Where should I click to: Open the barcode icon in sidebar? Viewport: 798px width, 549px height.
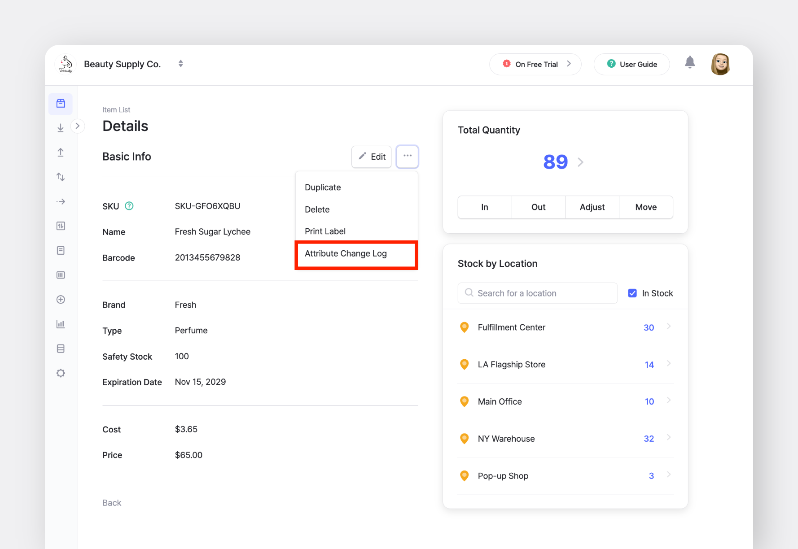tap(61, 275)
